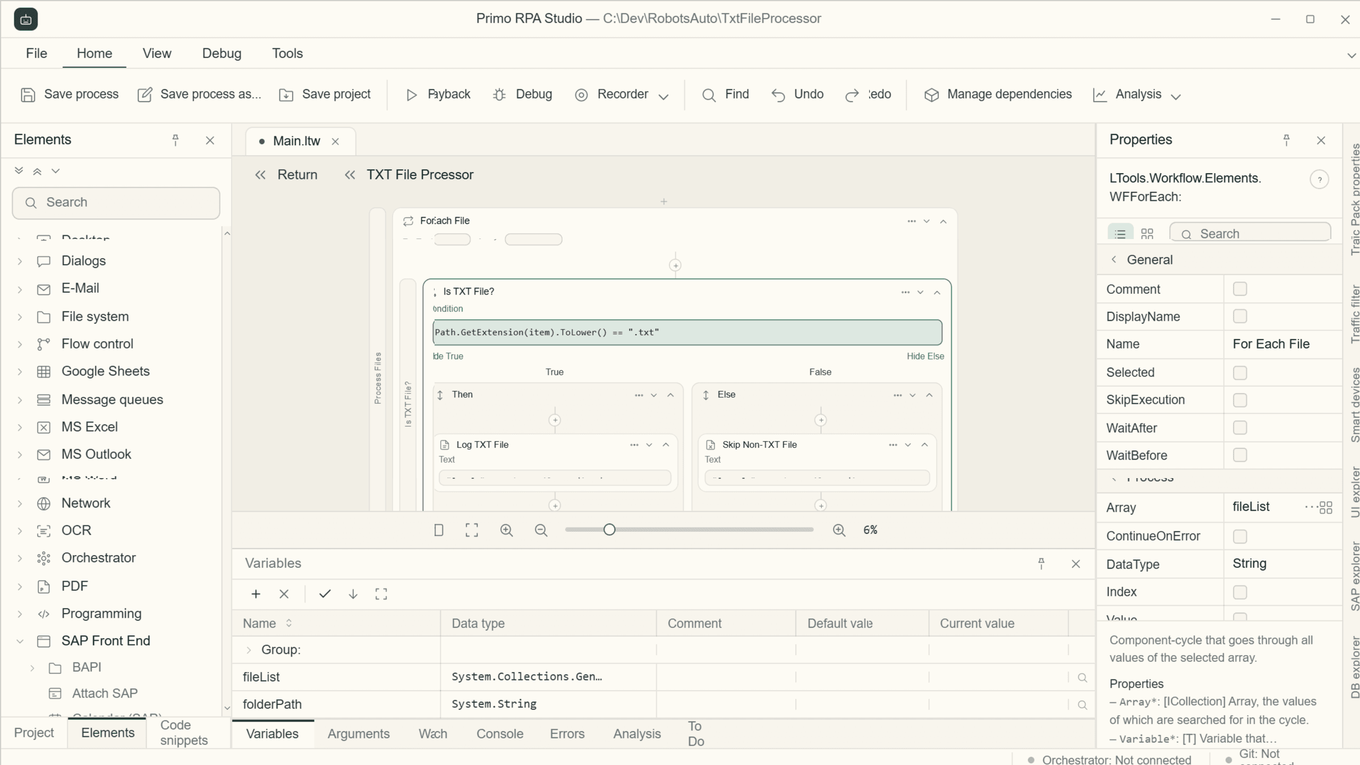Open Analysis dropdown arrow
Screen dimensions: 1360x765
click(1176, 96)
